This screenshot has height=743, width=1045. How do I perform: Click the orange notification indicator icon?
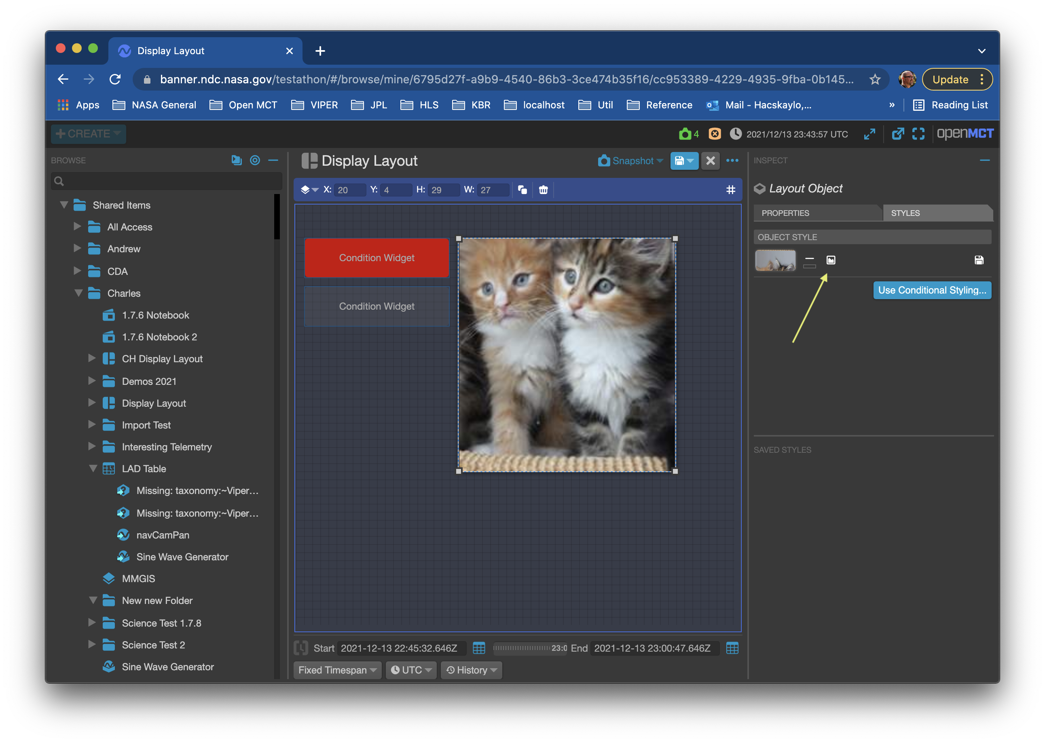714,134
